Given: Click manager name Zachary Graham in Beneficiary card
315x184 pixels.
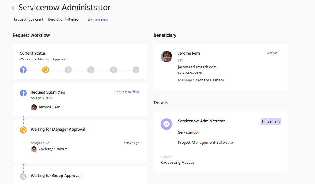Looking at the screenshot, I should pyautogui.click(x=209, y=80).
